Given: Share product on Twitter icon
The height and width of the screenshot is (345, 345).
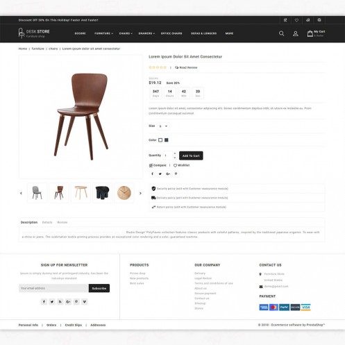Looking at the screenshot, I should click(160, 174).
